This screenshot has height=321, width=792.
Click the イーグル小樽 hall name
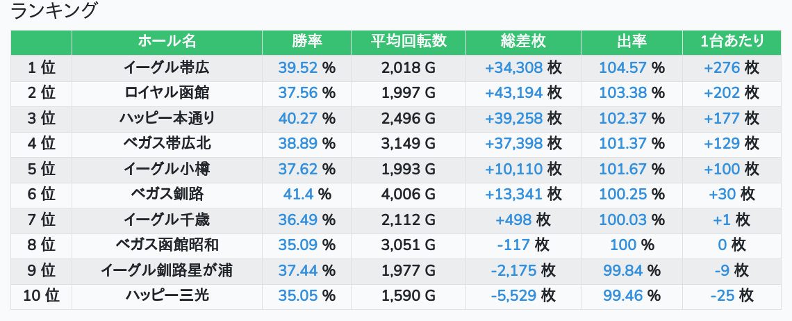point(167,169)
